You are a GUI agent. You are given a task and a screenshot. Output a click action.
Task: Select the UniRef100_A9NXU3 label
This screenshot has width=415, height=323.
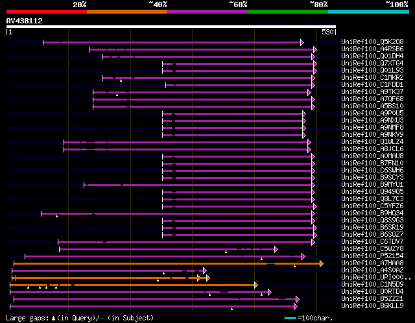372,121
